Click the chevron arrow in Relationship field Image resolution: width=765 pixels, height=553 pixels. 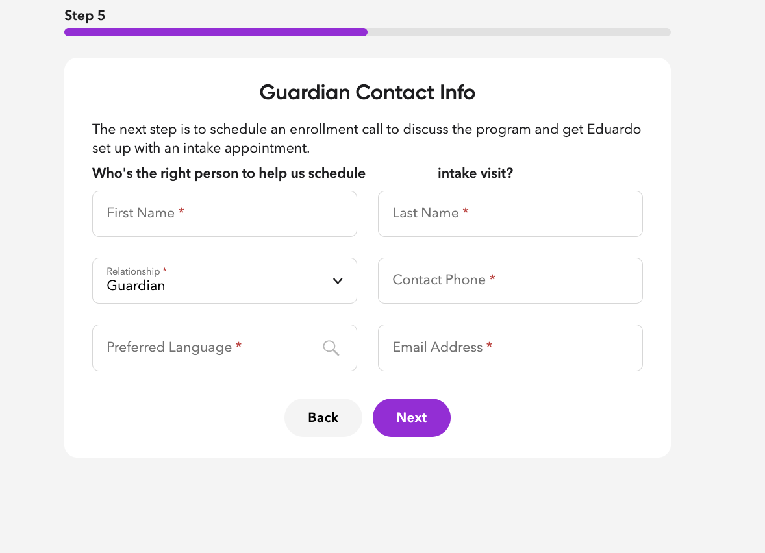[338, 281]
